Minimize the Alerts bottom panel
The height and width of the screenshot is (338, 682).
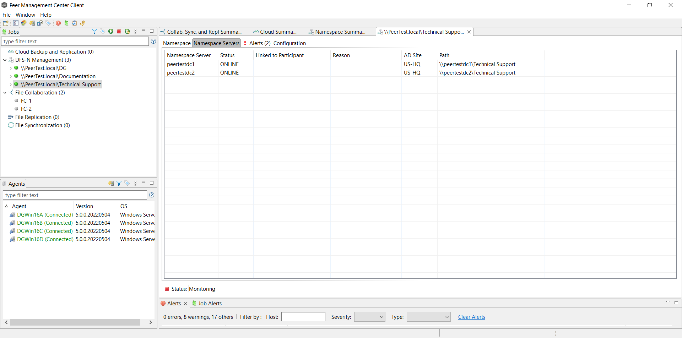pyautogui.click(x=668, y=302)
